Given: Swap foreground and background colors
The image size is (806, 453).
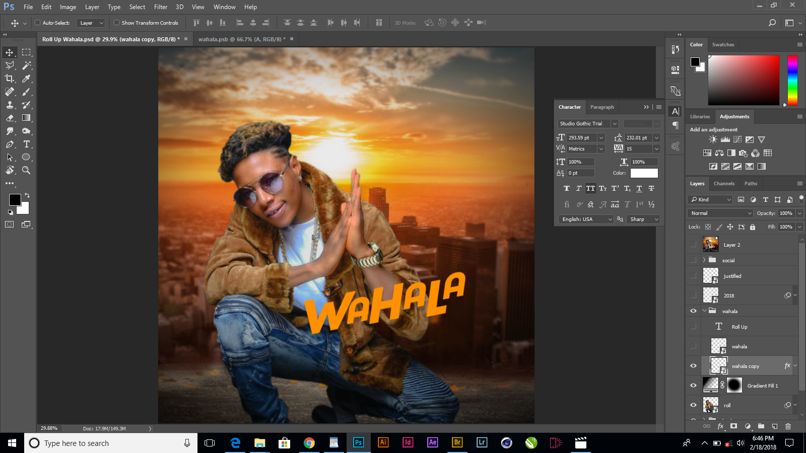Looking at the screenshot, I should click(x=27, y=195).
